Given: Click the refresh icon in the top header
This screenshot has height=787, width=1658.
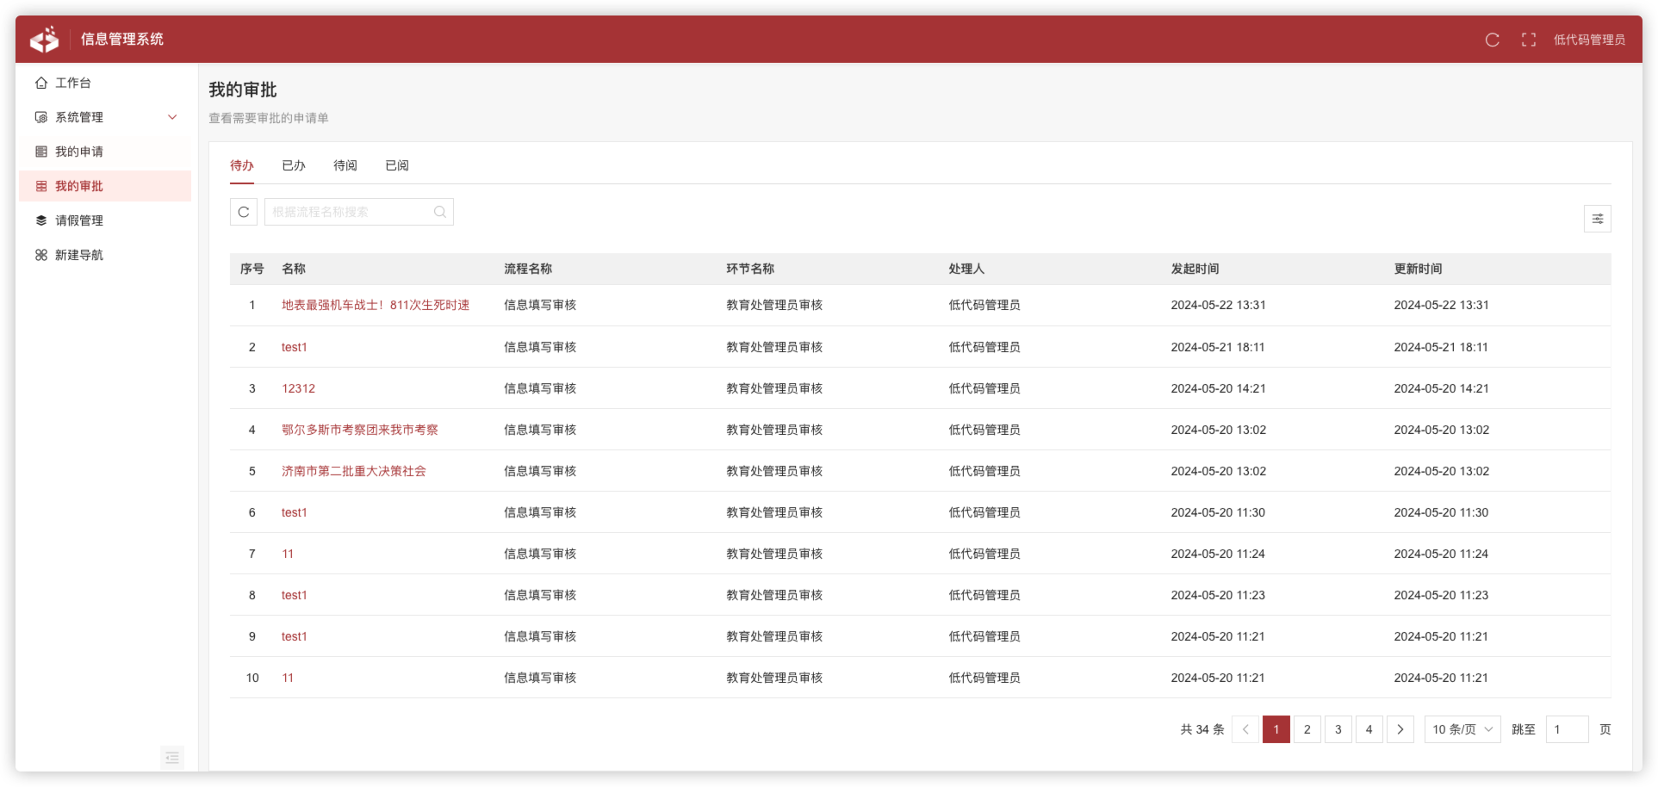Looking at the screenshot, I should pos(1492,40).
